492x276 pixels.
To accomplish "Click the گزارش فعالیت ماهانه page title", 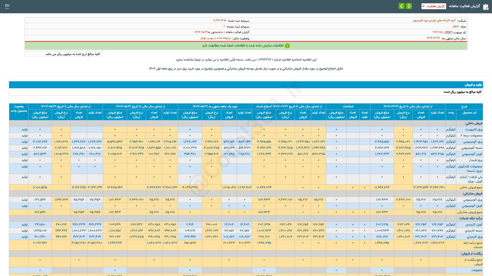I will [x=464, y=6].
